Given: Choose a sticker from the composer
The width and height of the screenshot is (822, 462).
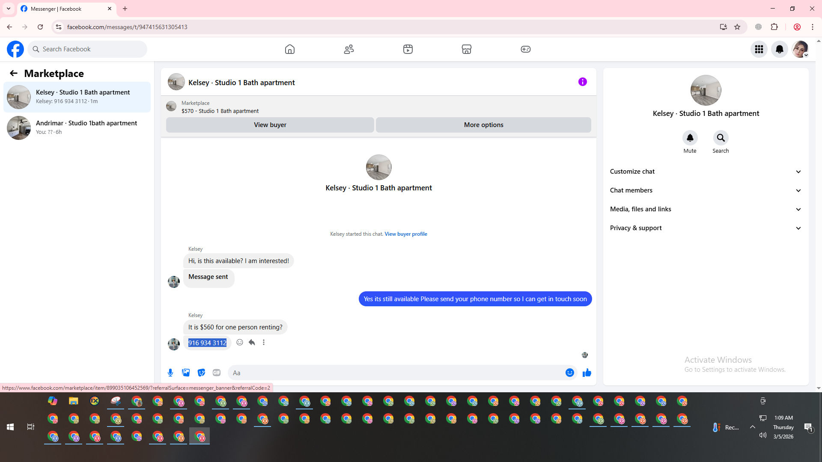Looking at the screenshot, I should tap(201, 373).
